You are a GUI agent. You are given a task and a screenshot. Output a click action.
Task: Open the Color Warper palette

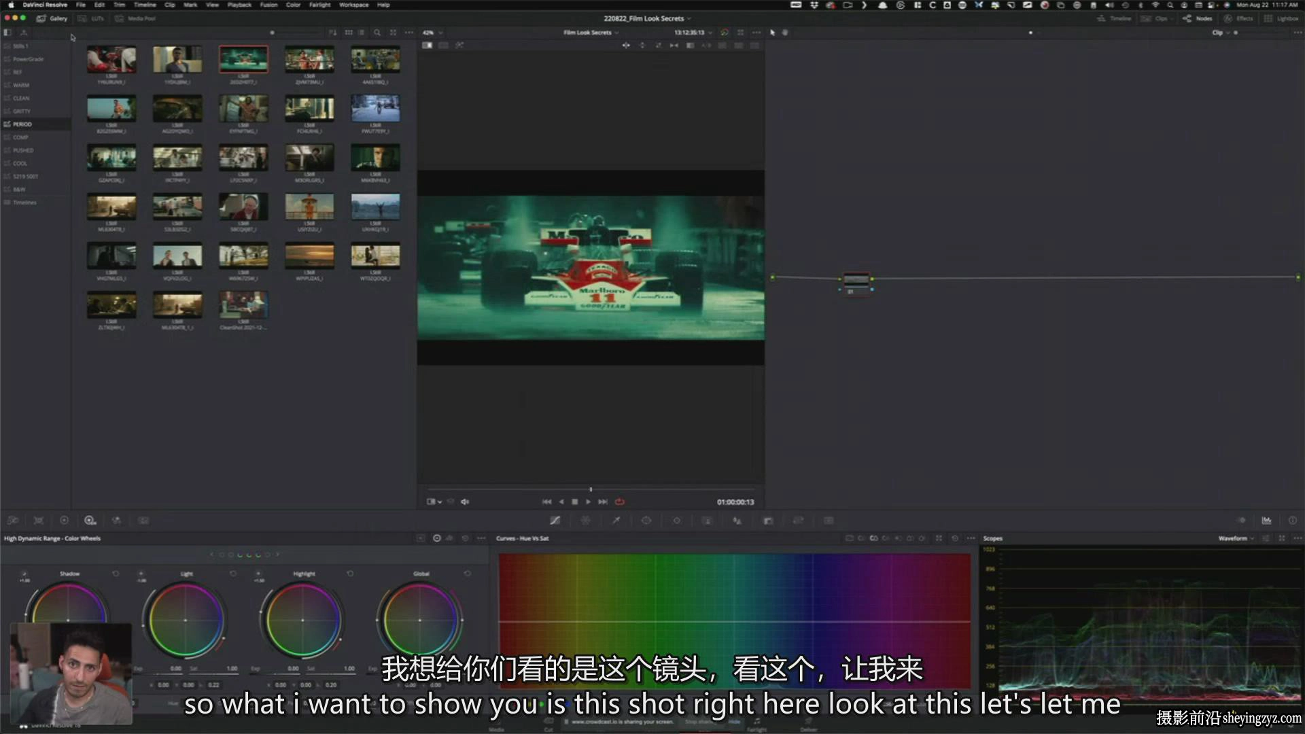[x=585, y=521]
